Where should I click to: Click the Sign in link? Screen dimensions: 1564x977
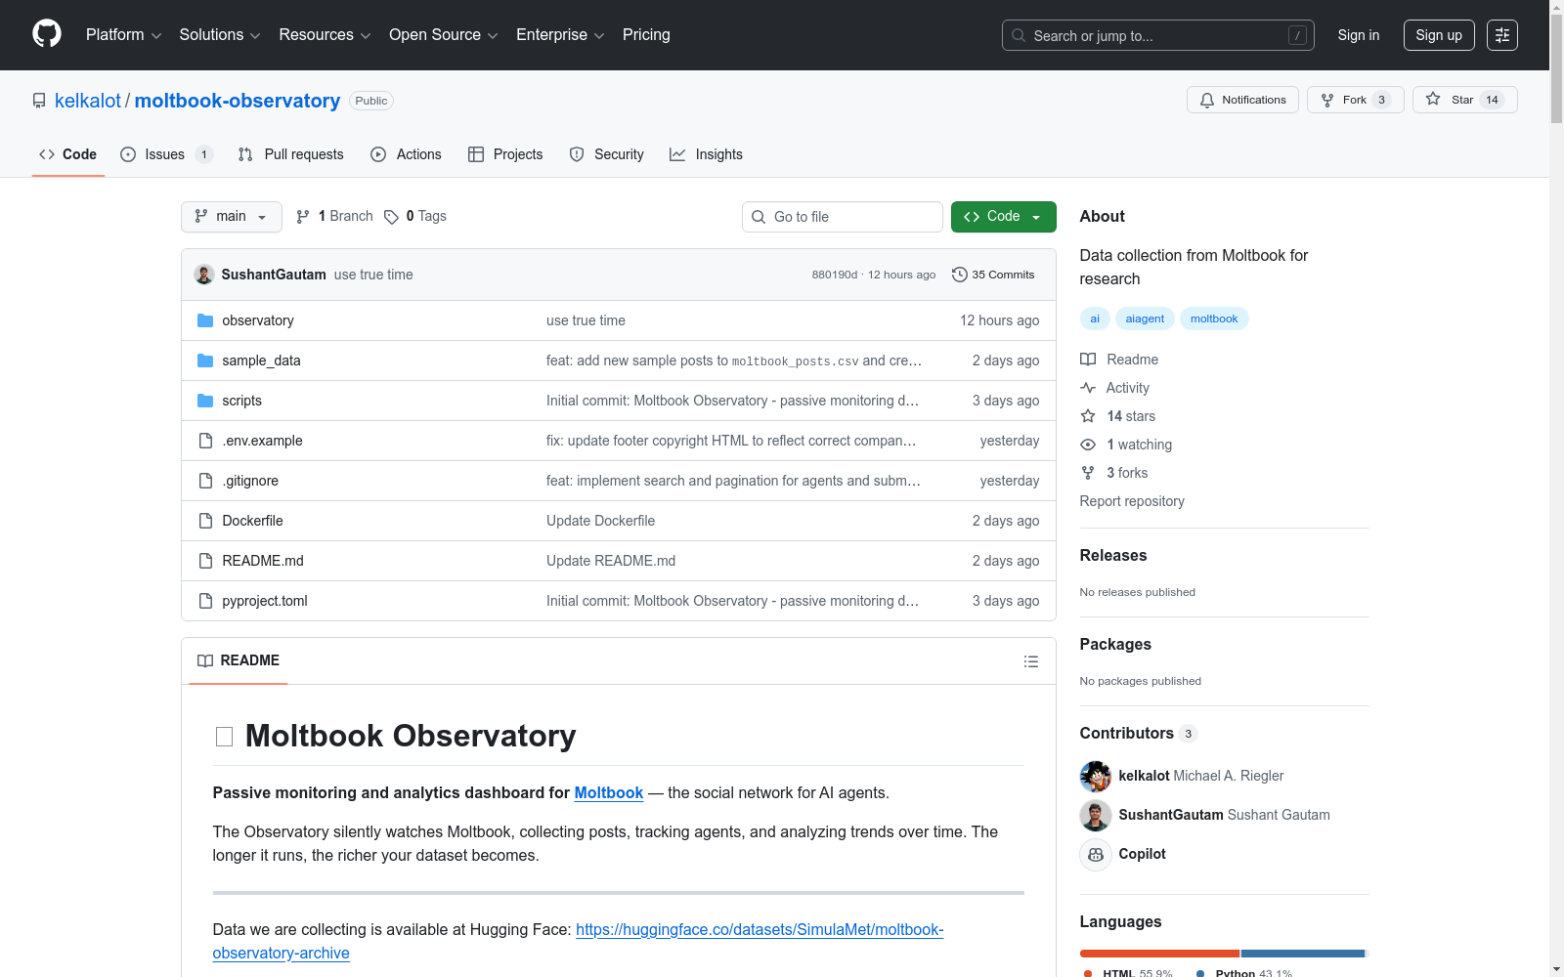(x=1359, y=35)
